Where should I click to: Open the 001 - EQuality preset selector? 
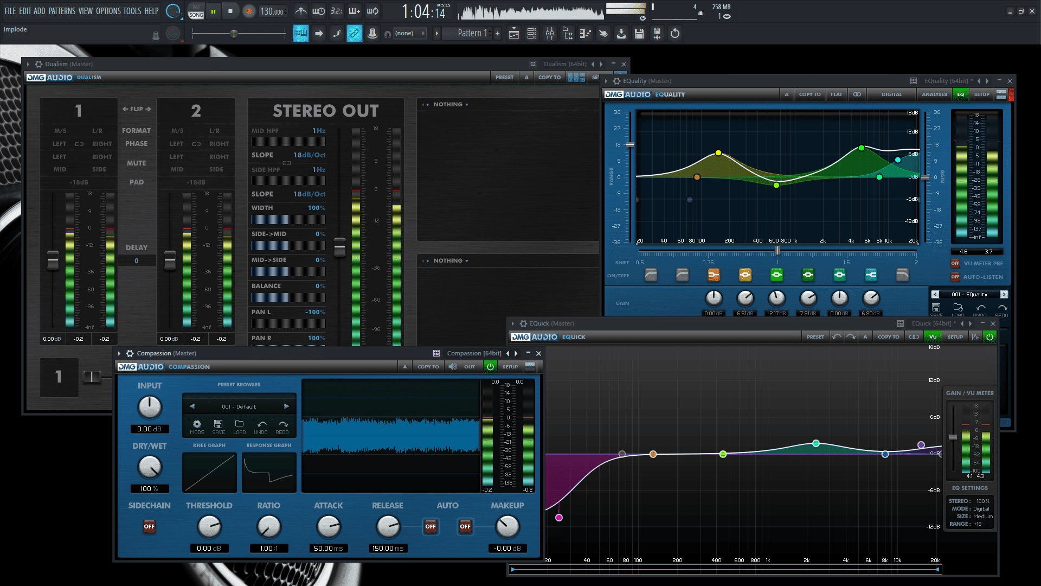968,294
